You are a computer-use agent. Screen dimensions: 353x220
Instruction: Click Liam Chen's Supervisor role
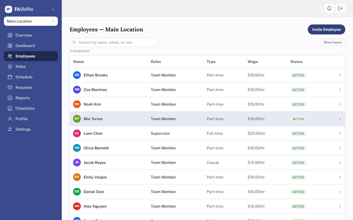coord(161,133)
